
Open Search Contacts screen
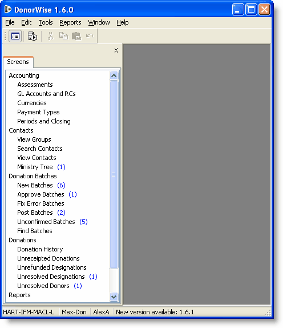click(40, 149)
